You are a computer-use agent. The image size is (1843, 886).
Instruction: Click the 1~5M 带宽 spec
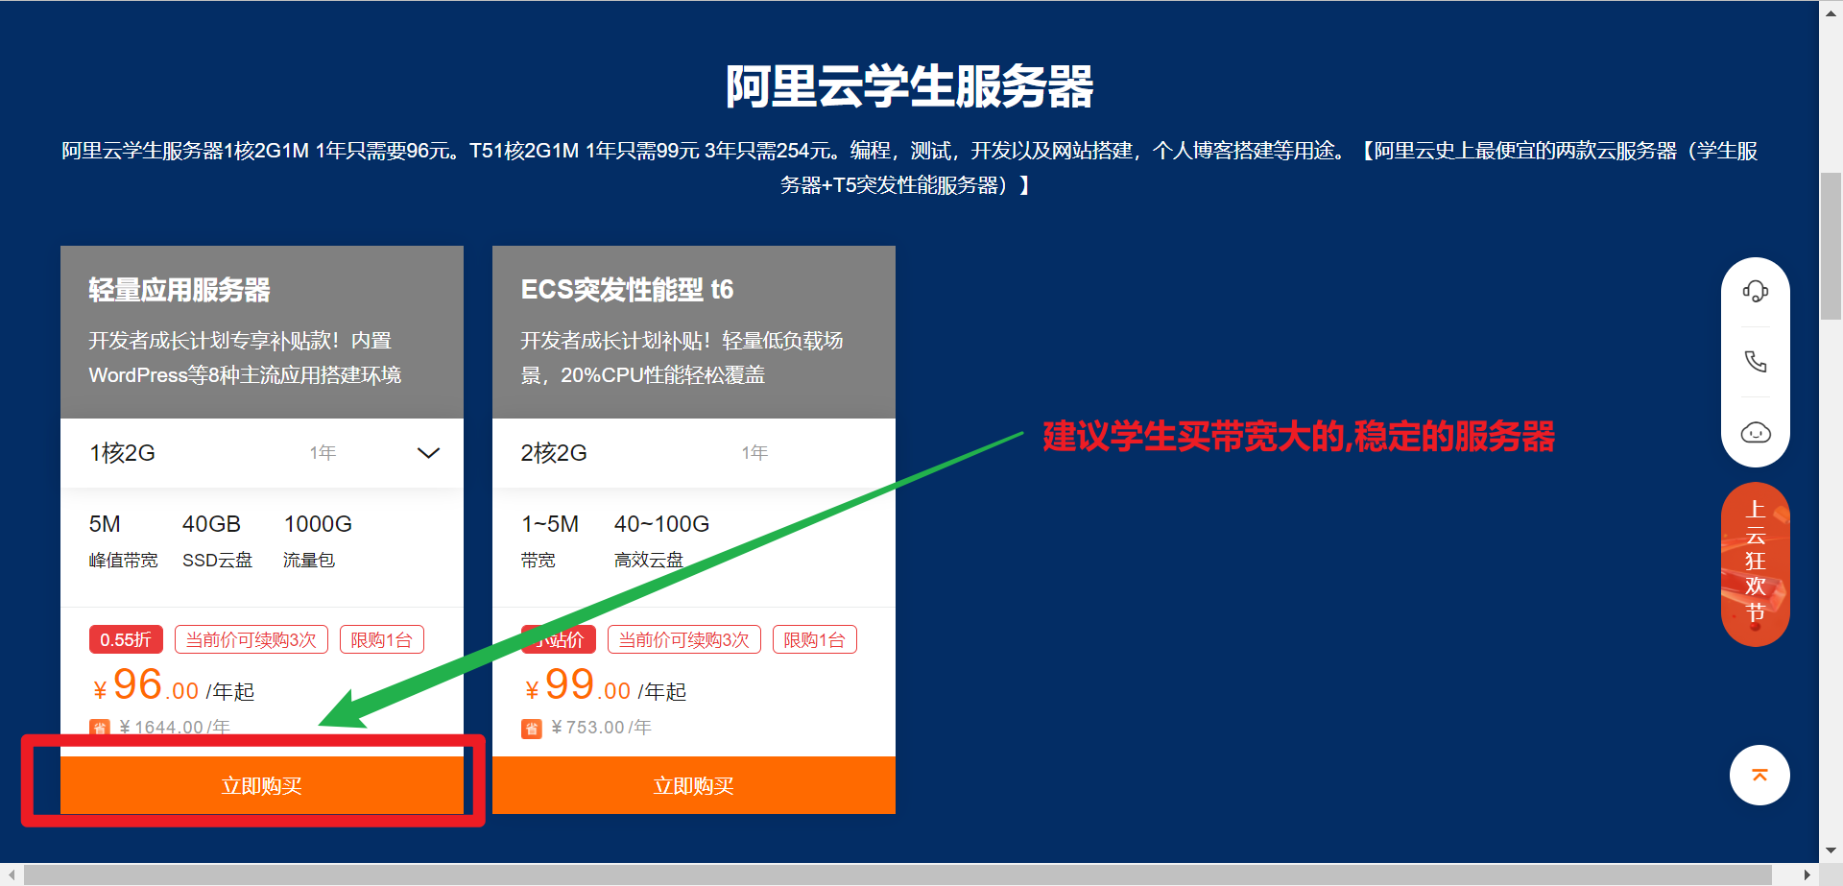pyautogui.click(x=550, y=541)
